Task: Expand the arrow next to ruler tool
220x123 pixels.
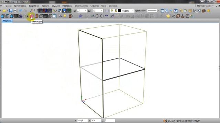Action: [x=57, y=11]
